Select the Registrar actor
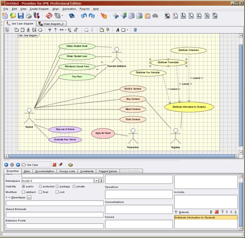 point(176,138)
